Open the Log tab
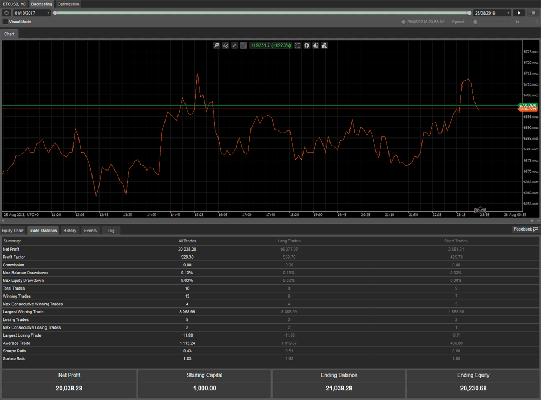Viewport: 541px width, 400px height. (111, 231)
